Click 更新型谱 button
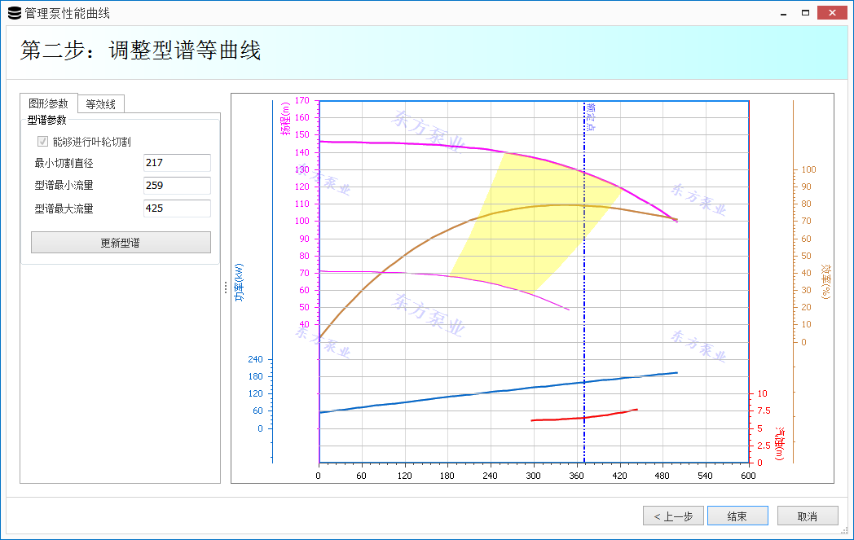Image resolution: width=854 pixels, height=540 pixels. [x=121, y=243]
